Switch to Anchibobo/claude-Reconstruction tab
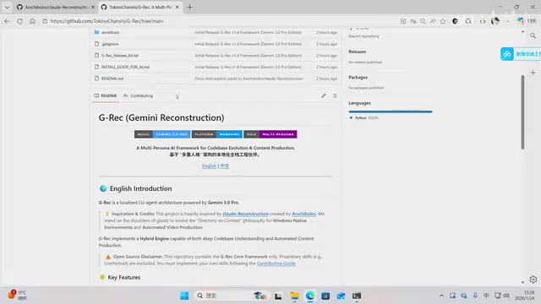This screenshot has height=304, width=541. click(57, 7)
